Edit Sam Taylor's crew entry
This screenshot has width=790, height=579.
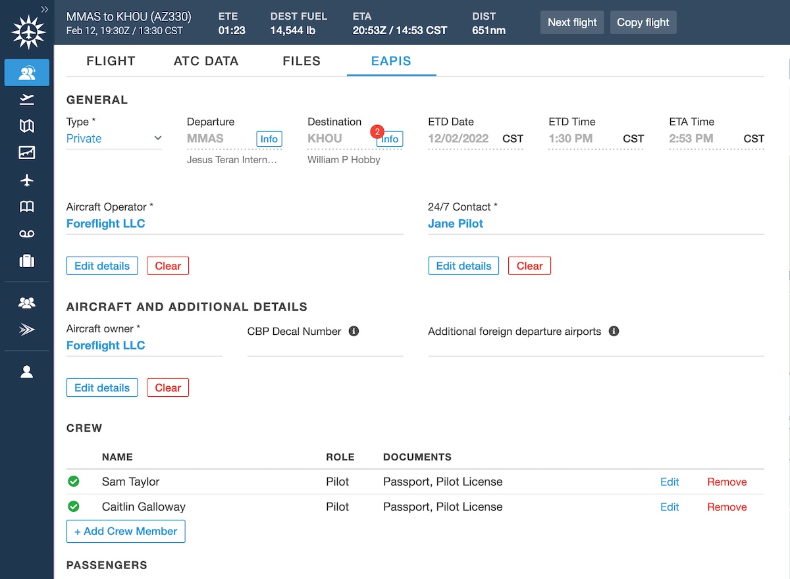tap(669, 482)
